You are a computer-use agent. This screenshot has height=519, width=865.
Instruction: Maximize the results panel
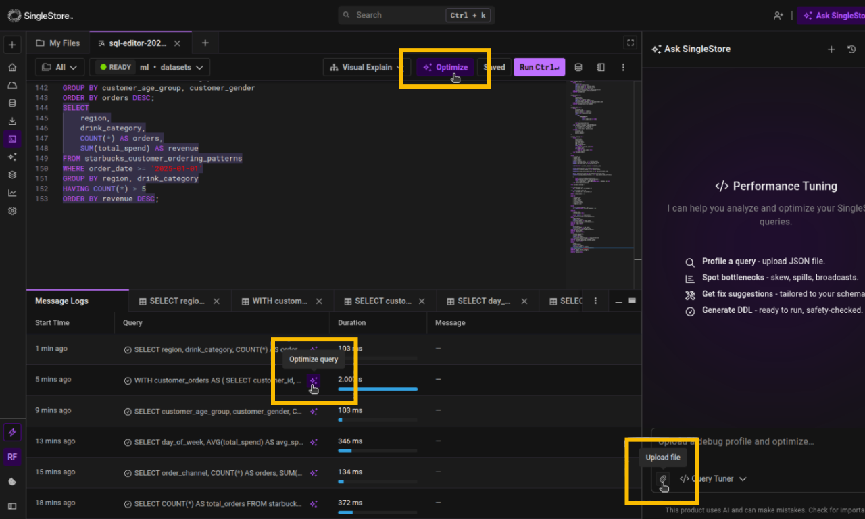click(633, 301)
